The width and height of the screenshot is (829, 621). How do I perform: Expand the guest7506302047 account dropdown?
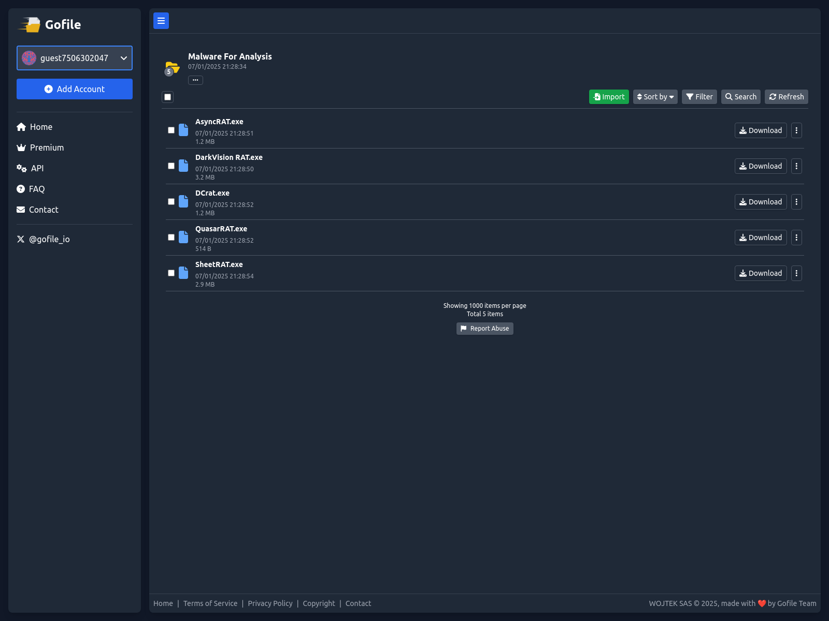75,58
